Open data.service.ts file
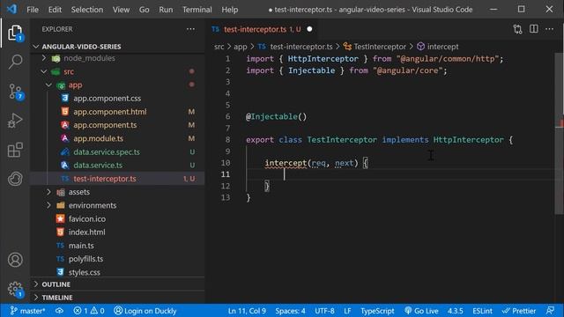This screenshot has height=317, width=564. 98,166
